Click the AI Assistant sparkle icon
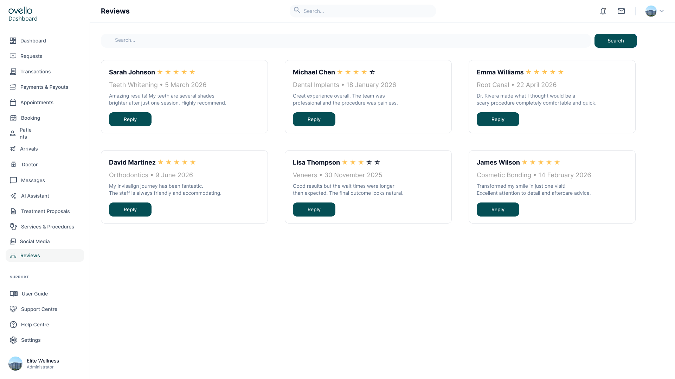Image resolution: width=675 pixels, height=379 pixels. (x=13, y=196)
